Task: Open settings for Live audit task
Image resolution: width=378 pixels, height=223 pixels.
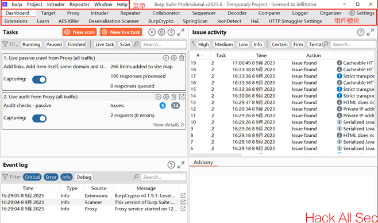Action: coord(166,97)
